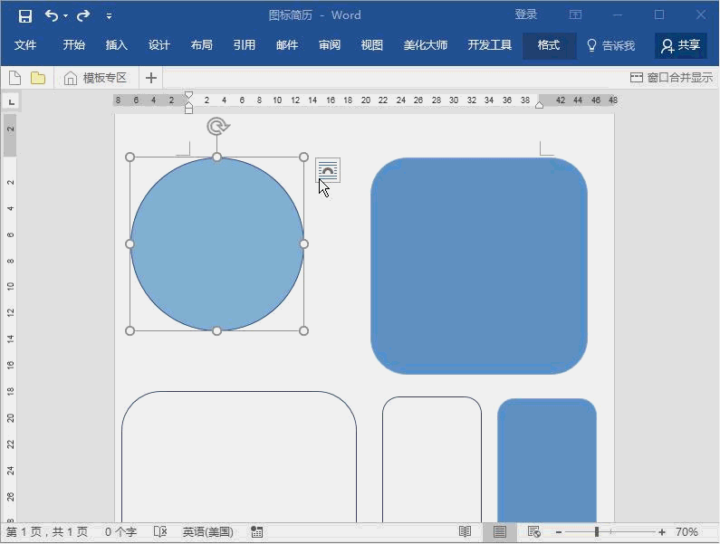The image size is (720, 544).
Task: Open Customize Quick Access Toolbar dropdown
Action: pyautogui.click(x=109, y=16)
